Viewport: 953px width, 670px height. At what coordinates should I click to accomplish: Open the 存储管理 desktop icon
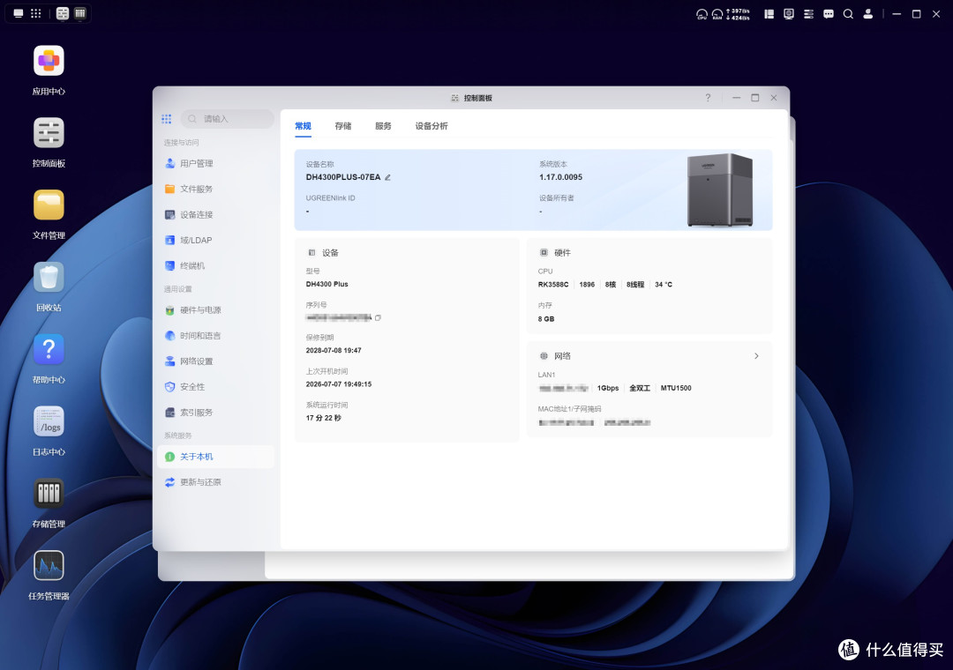[49, 493]
